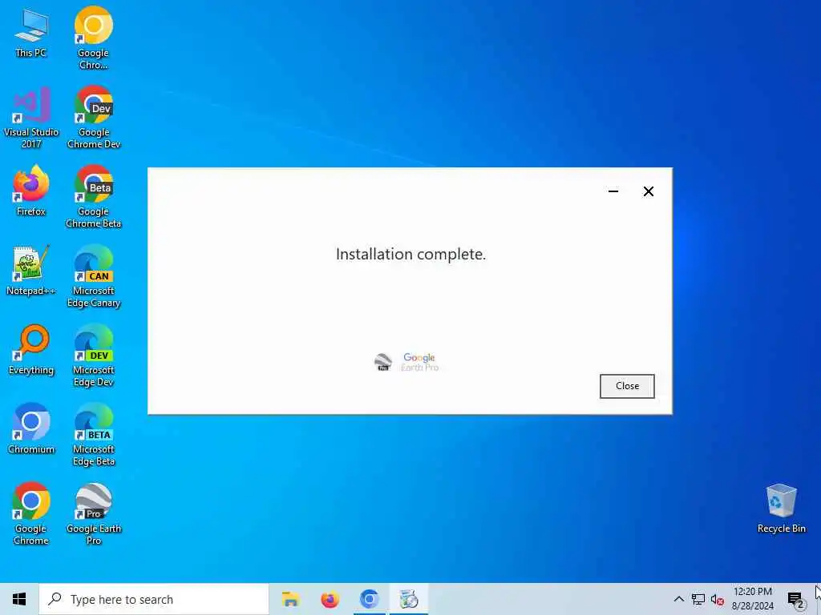Image resolution: width=821 pixels, height=615 pixels.
Task: Select Visual Studio 2017 desktop shortcut
Action: click(31, 118)
